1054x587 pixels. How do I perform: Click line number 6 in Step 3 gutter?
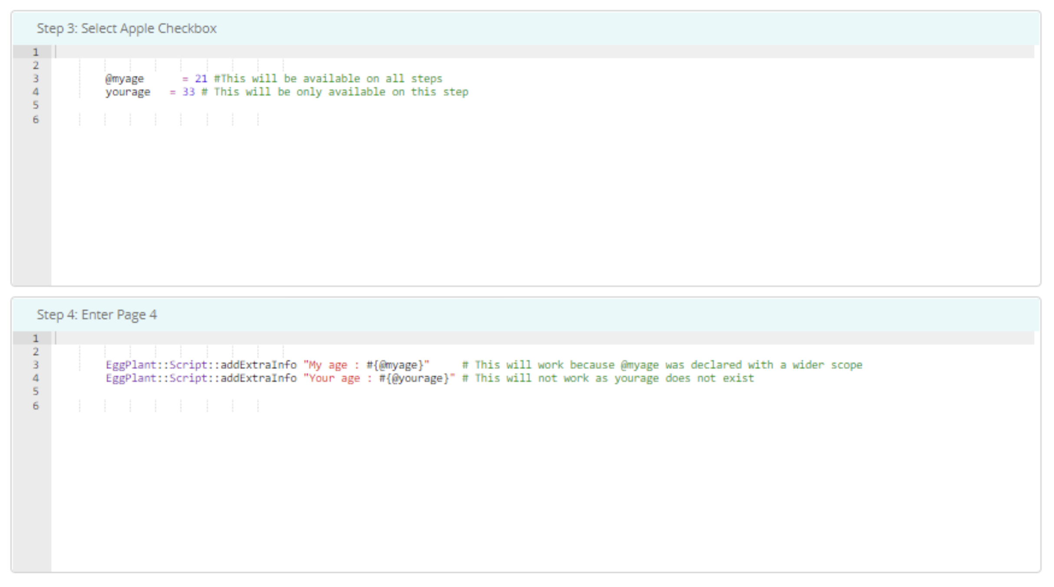pyautogui.click(x=36, y=120)
